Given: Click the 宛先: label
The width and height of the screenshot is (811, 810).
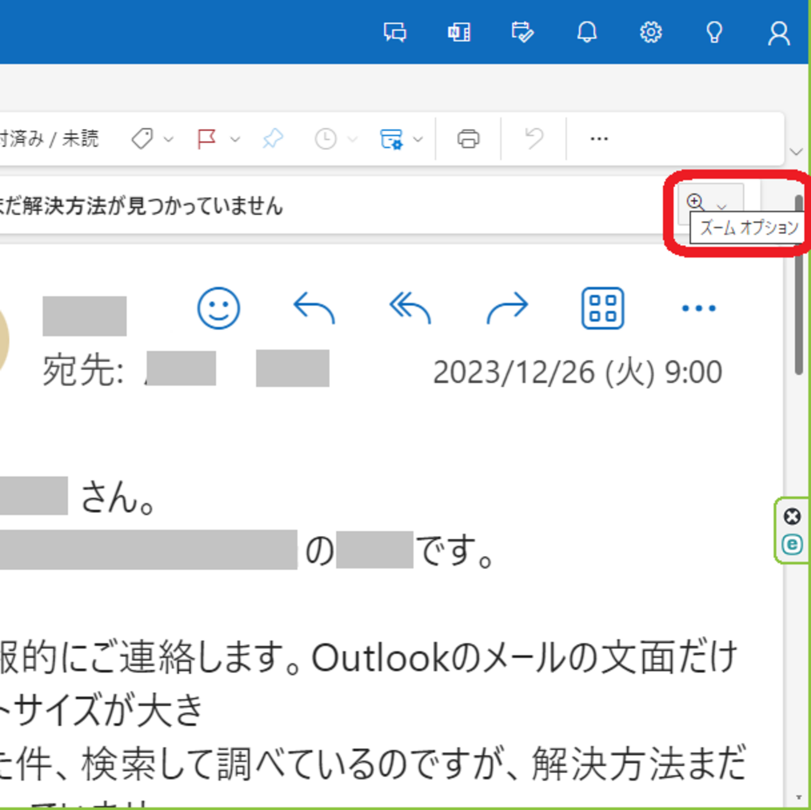Looking at the screenshot, I should point(83,370).
